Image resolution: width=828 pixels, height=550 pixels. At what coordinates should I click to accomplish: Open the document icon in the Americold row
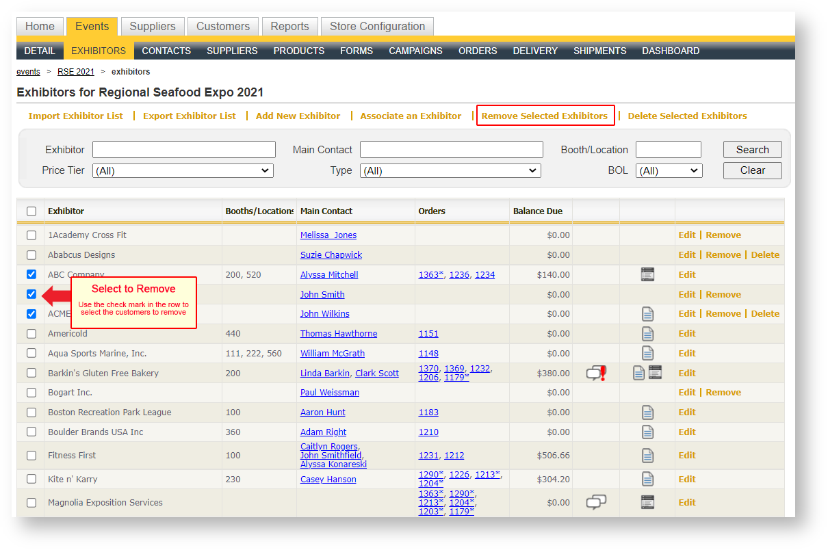tap(647, 334)
